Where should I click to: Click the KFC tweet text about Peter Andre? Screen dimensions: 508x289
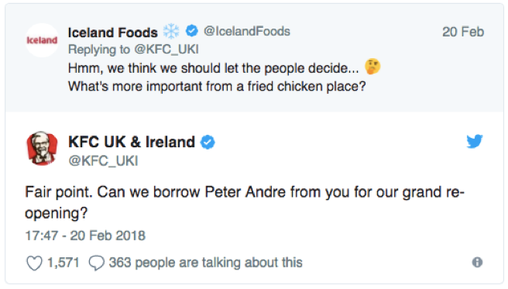(245, 202)
